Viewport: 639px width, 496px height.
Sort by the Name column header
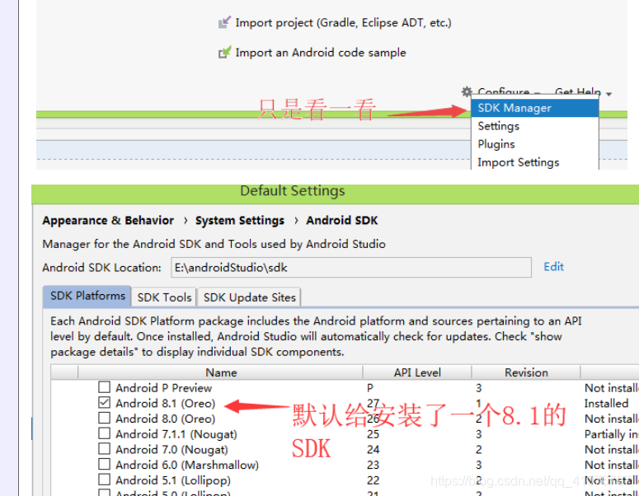[220, 372]
